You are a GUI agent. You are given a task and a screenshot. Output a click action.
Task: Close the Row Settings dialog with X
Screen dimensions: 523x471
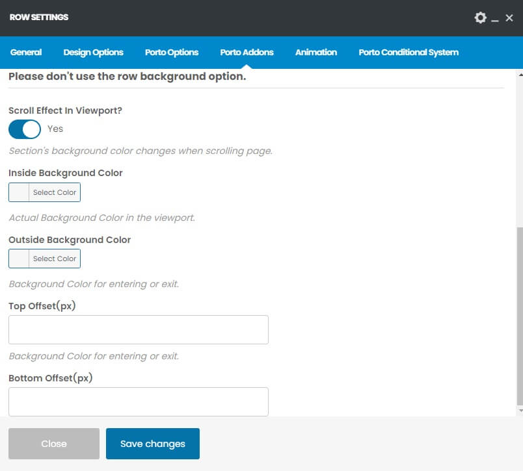(509, 18)
